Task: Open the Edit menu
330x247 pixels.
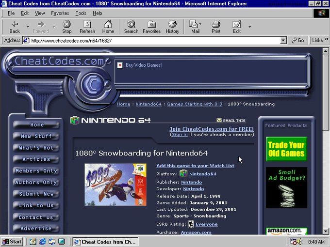Action: point(25,13)
